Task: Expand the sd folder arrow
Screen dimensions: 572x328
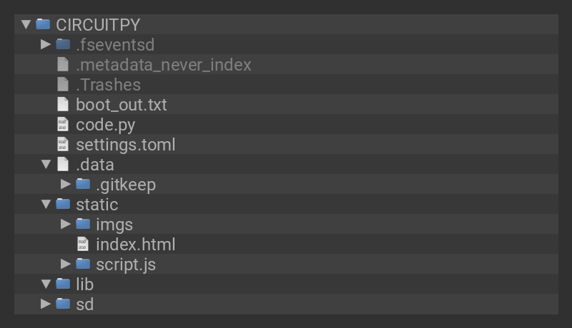Action: click(46, 304)
